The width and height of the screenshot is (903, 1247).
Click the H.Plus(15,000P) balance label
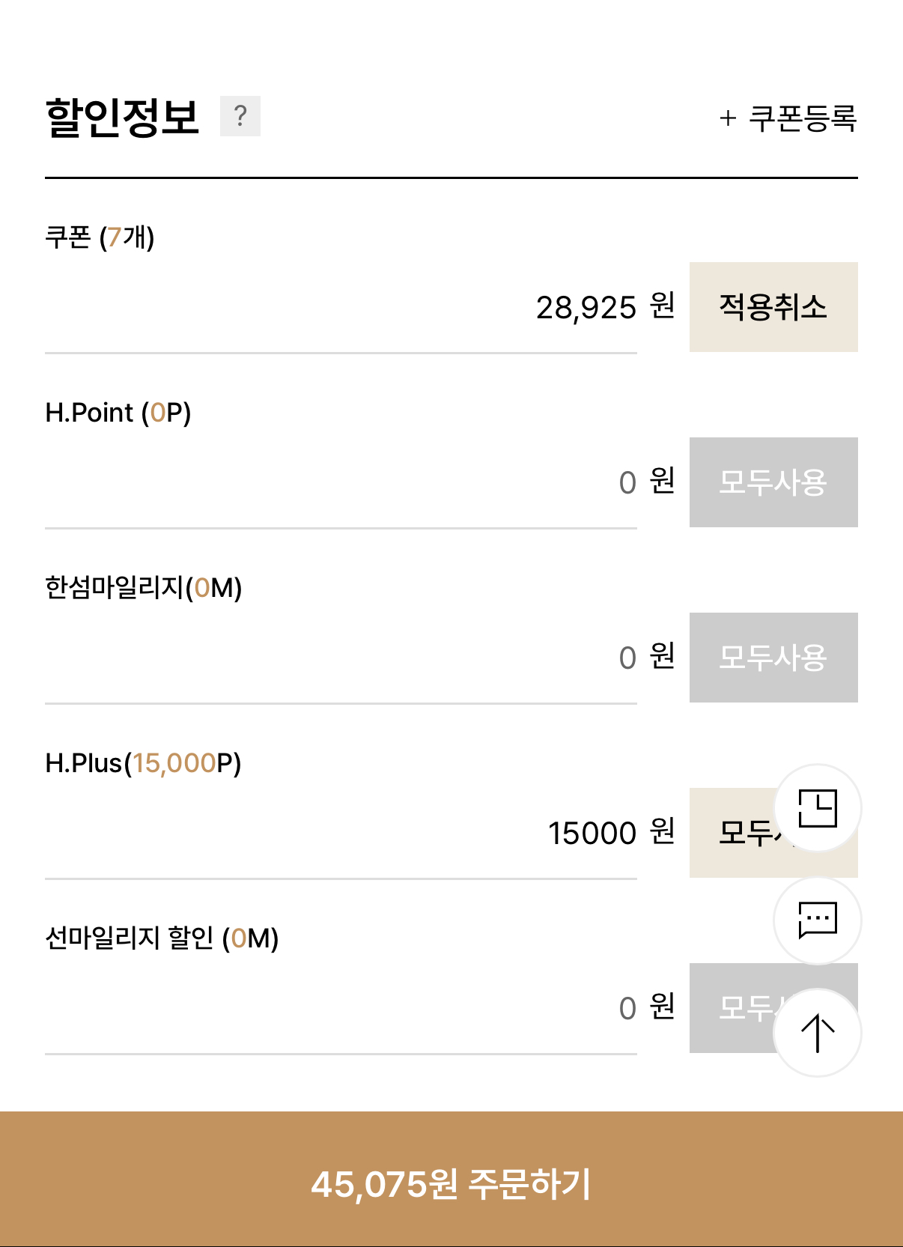pyautogui.click(x=143, y=763)
